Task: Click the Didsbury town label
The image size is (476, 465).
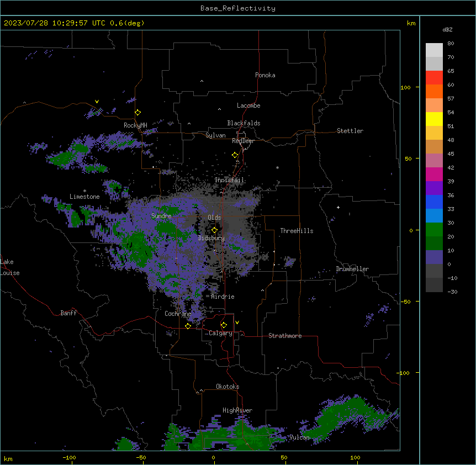Action: click(211, 238)
